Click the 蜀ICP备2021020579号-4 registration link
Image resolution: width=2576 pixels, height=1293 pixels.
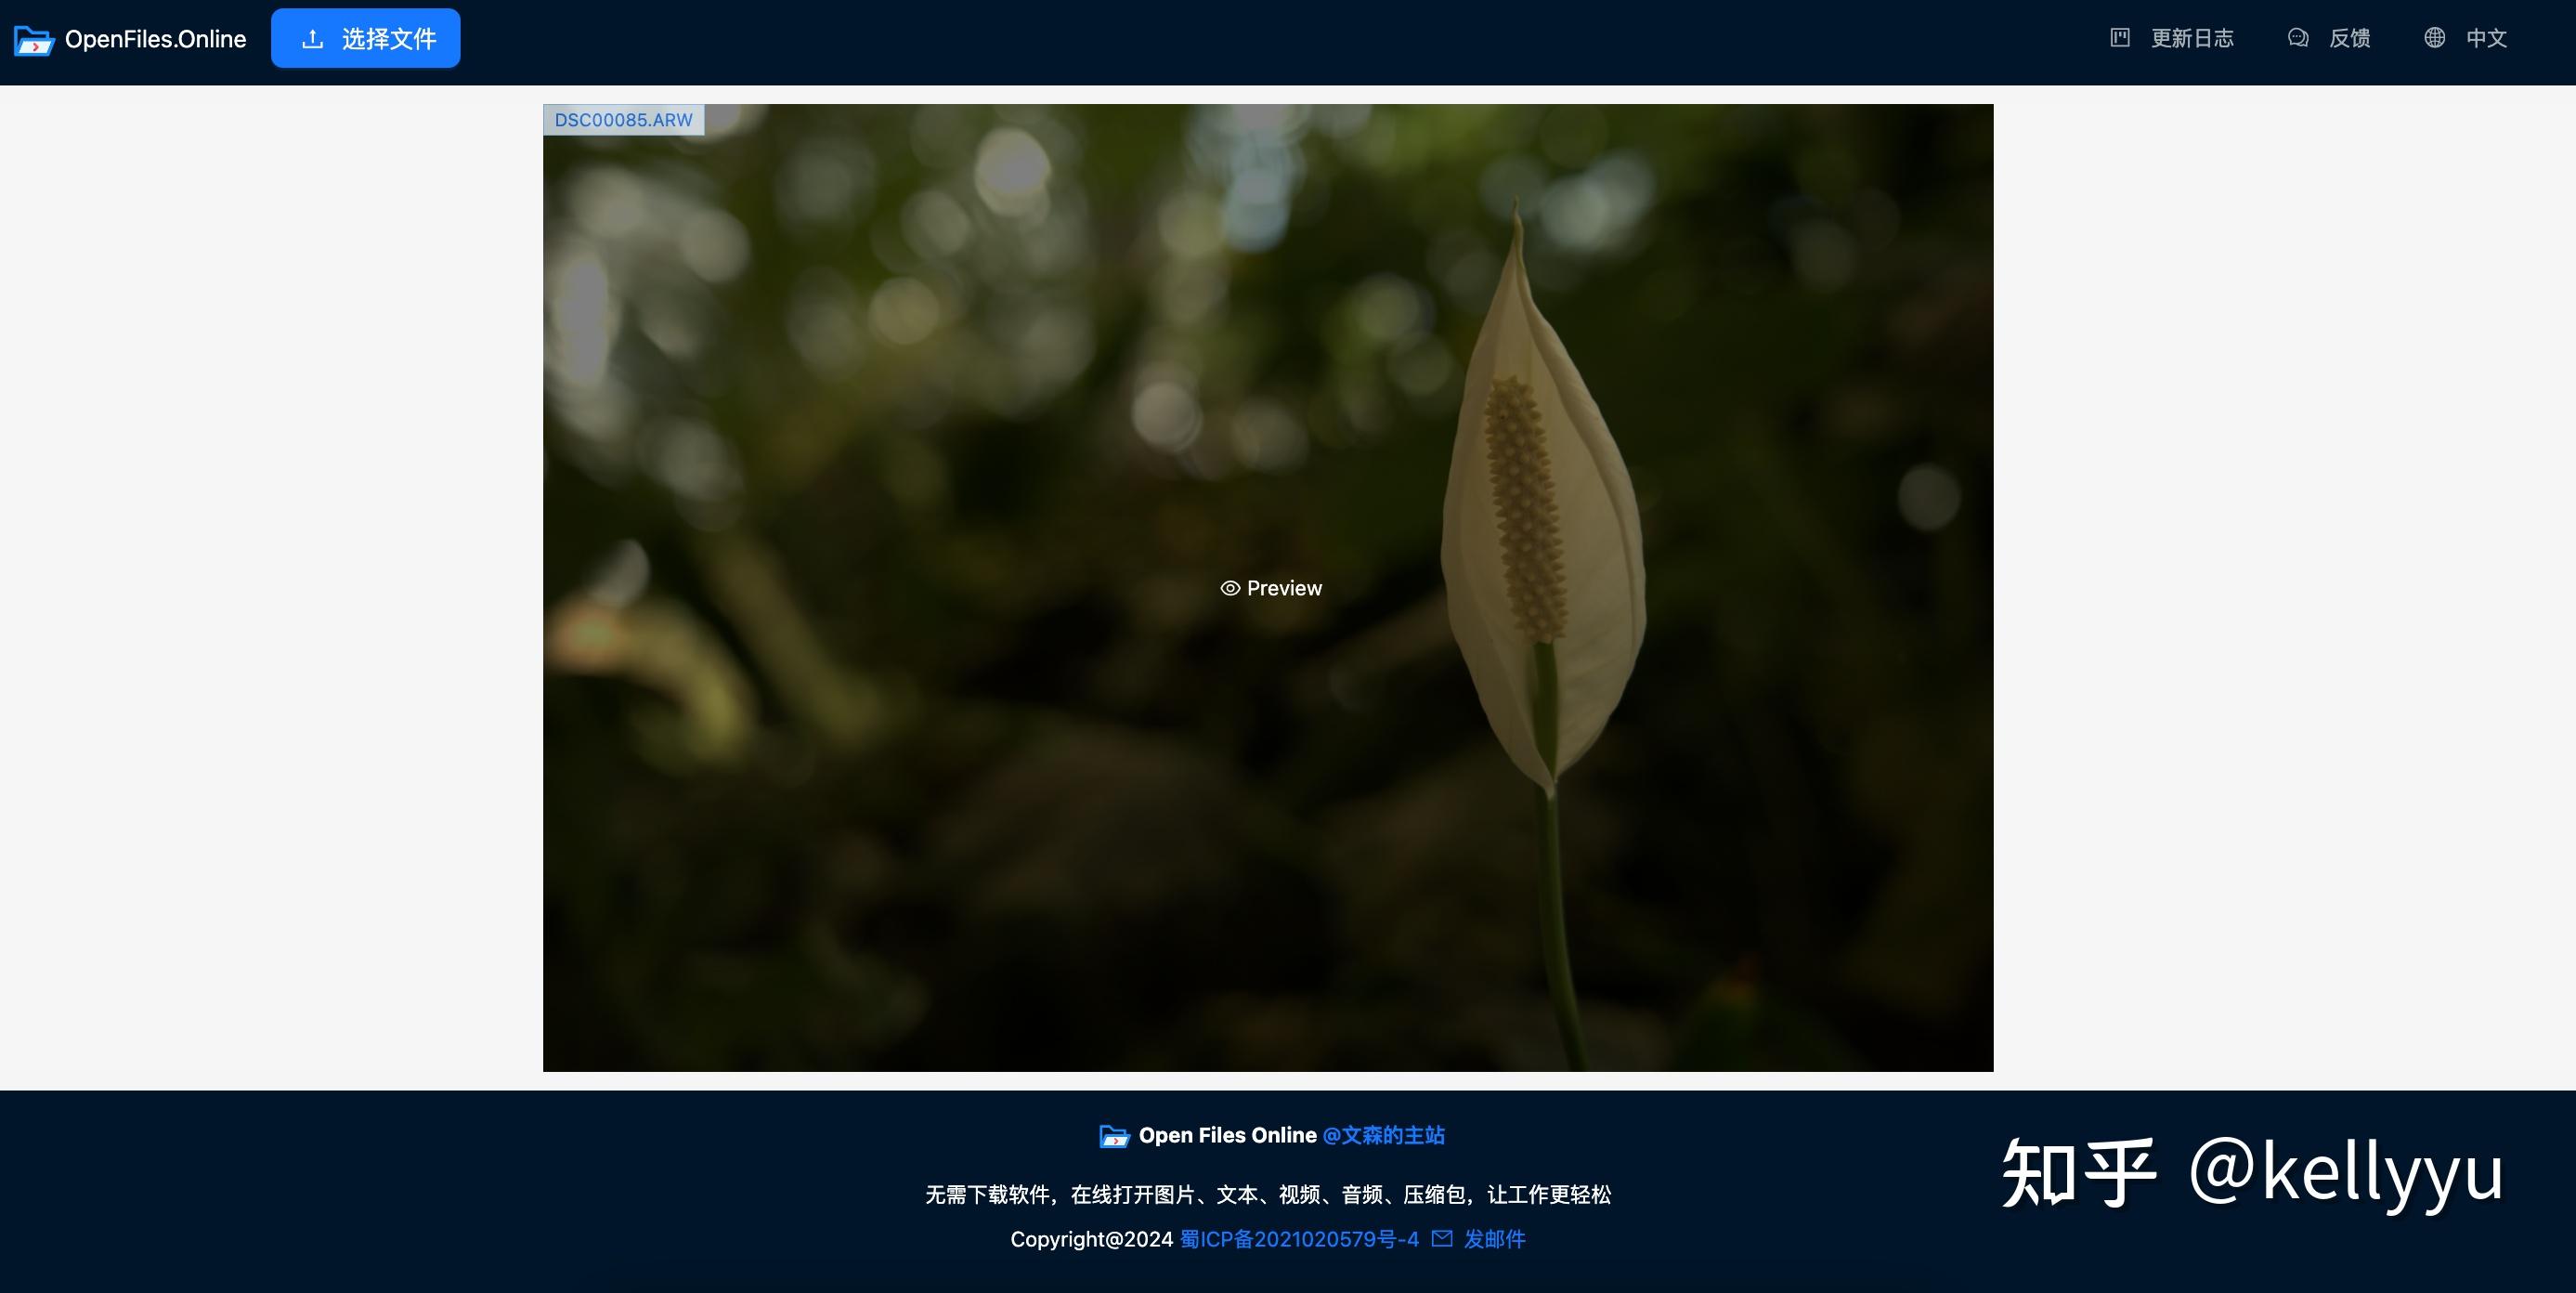[1299, 1239]
